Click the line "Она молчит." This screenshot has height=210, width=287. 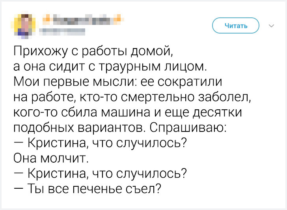tap(51, 158)
